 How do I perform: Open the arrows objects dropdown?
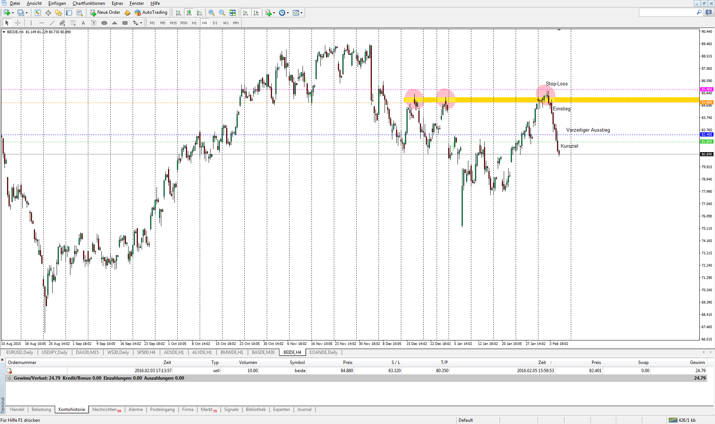point(137,23)
